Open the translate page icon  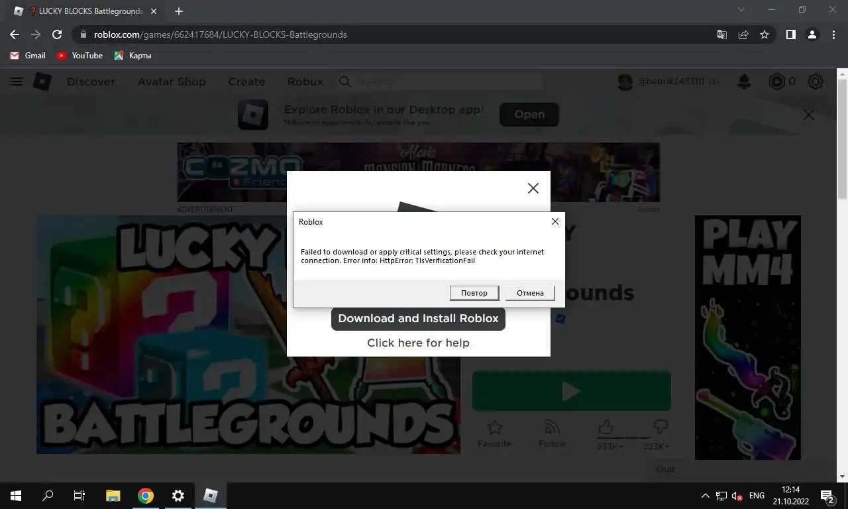(x=722, y=34)
